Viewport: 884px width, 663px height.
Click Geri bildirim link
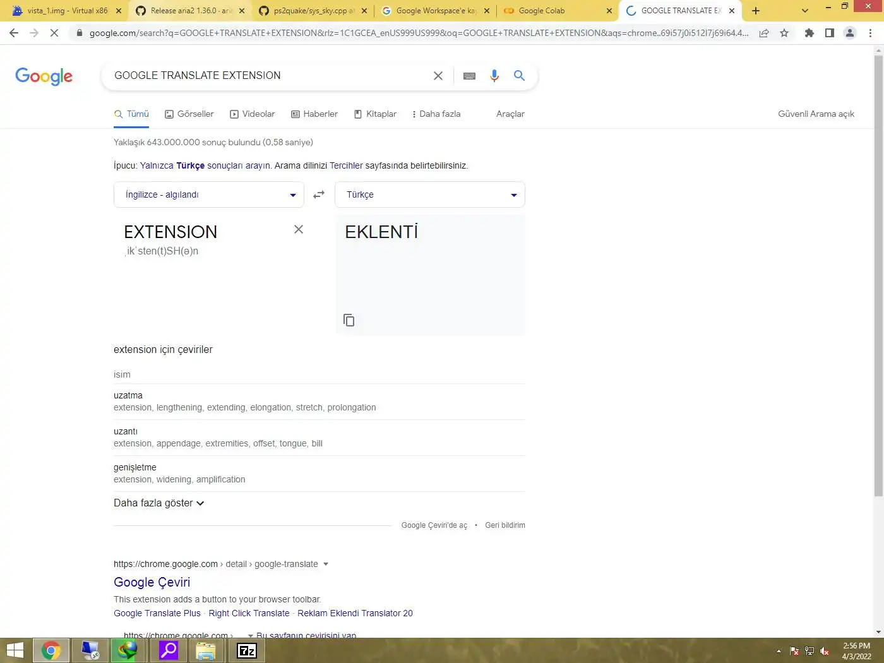click(x=505, y=525)
